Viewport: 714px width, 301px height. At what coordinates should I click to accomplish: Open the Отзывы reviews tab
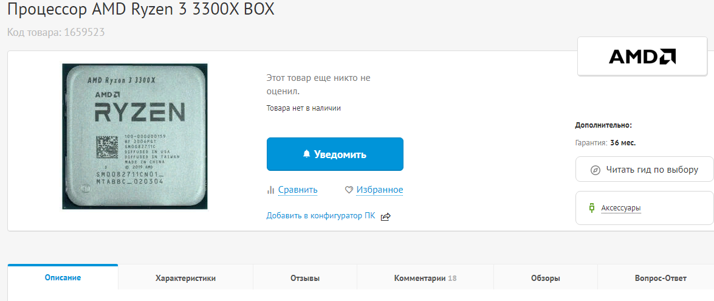(305, 279)
